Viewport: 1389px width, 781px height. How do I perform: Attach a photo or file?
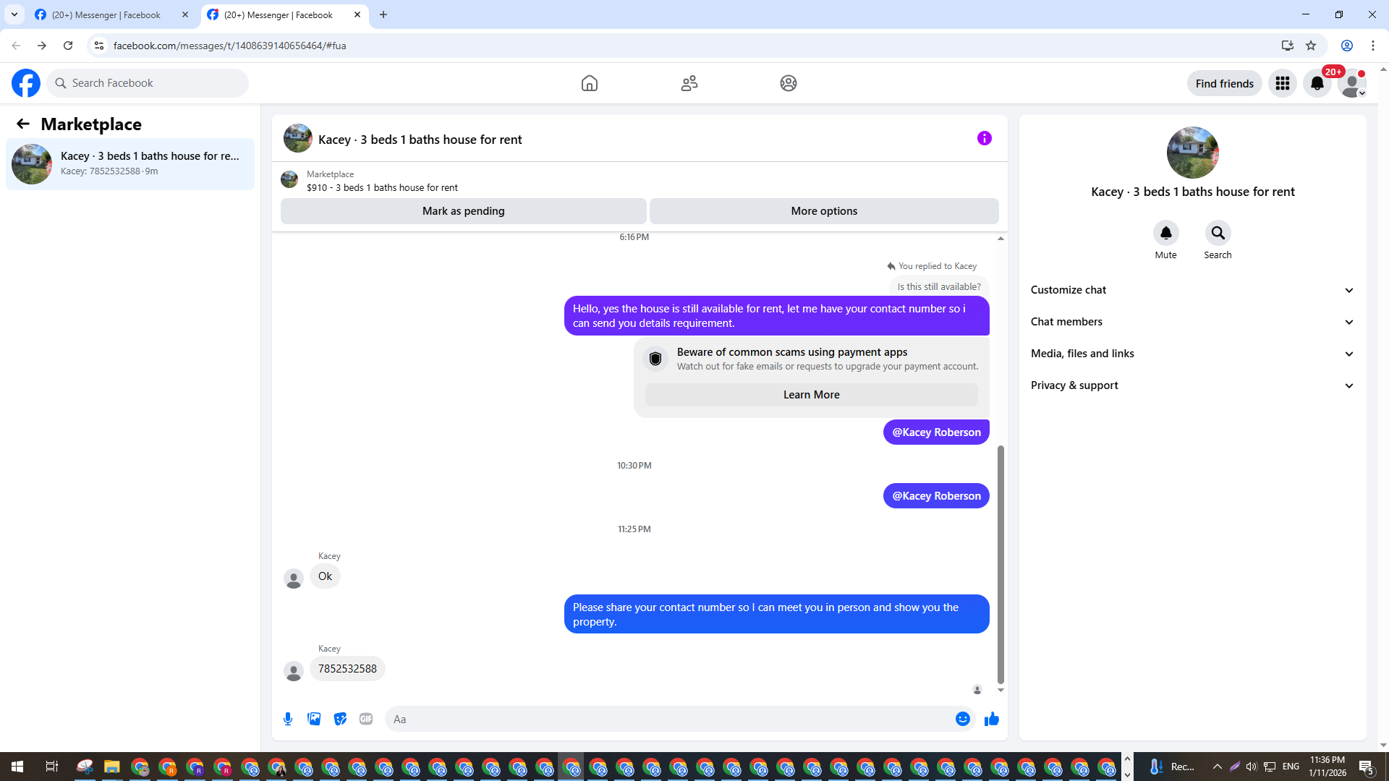click(314, 719)
